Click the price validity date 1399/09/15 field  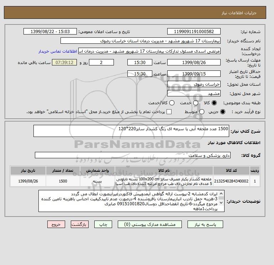point(194,74)
